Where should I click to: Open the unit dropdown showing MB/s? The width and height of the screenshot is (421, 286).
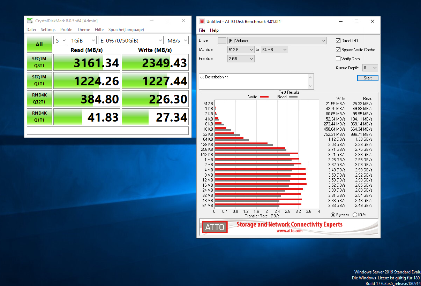(x=177, y=40)
